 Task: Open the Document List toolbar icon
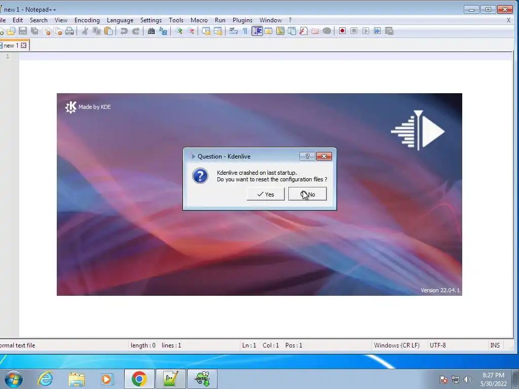[x=292, y=31]
